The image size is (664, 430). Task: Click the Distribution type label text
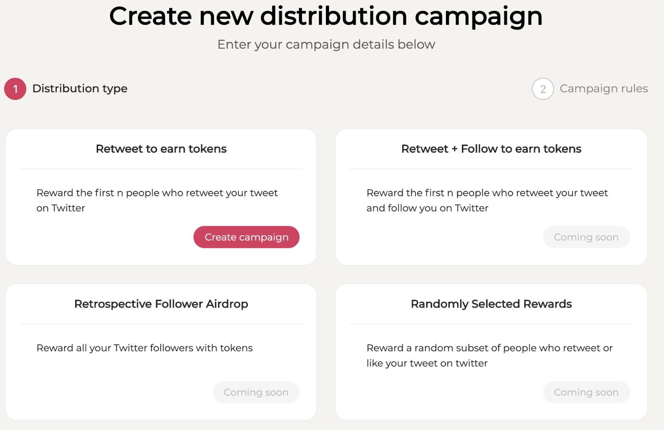click(80, 89)
